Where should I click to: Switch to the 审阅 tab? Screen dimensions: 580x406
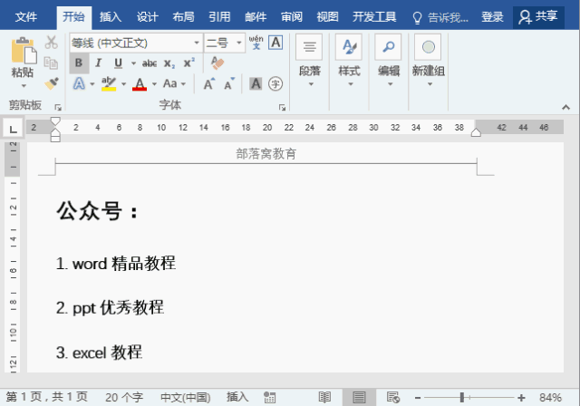(291, 16)
